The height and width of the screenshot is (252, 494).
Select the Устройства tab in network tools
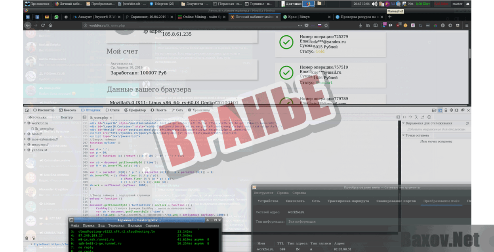268,201
